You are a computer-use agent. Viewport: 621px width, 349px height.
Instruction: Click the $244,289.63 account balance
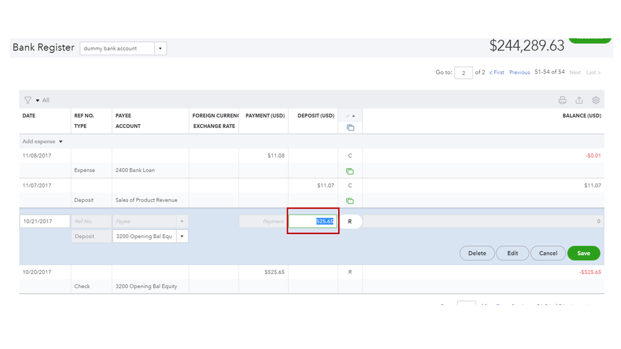point(527,45)
